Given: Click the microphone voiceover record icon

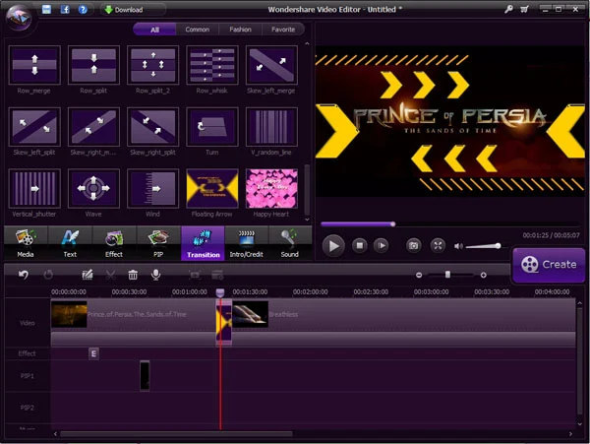Looking at the screenshot, I should 155,275.
